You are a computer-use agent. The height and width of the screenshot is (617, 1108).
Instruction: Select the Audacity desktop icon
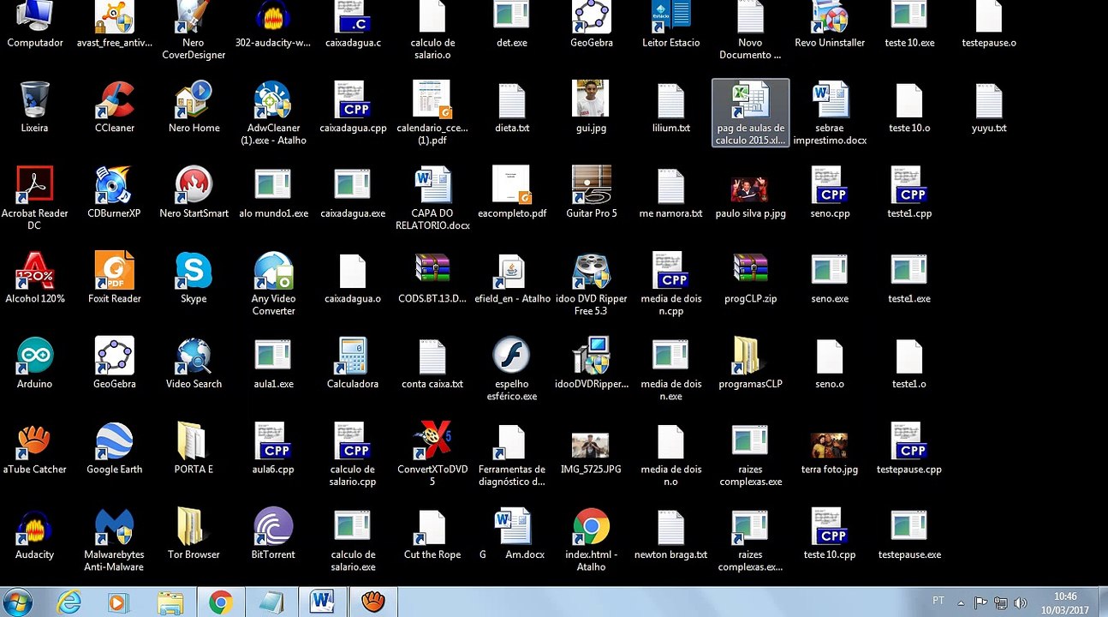(35, 534)
